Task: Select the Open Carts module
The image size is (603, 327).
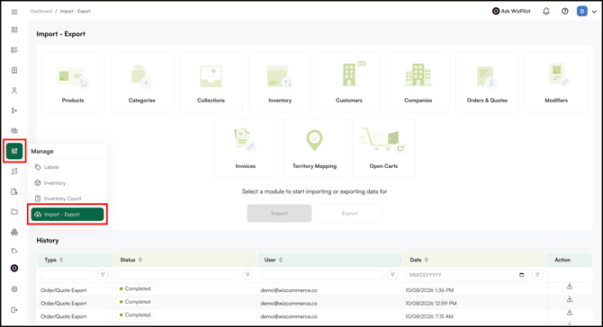Action: pyautogui.click(x=383, y=148)
